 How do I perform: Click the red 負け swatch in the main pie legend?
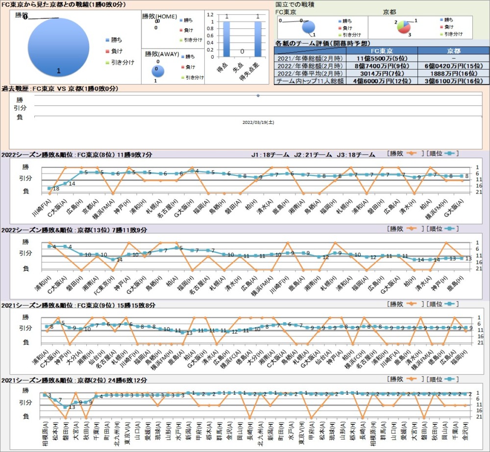(x=107, y=51)
